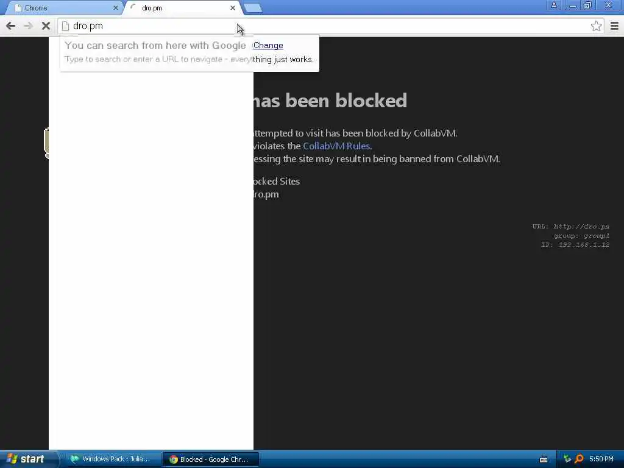Open the Windows start menu

click(x=28, y=459)
